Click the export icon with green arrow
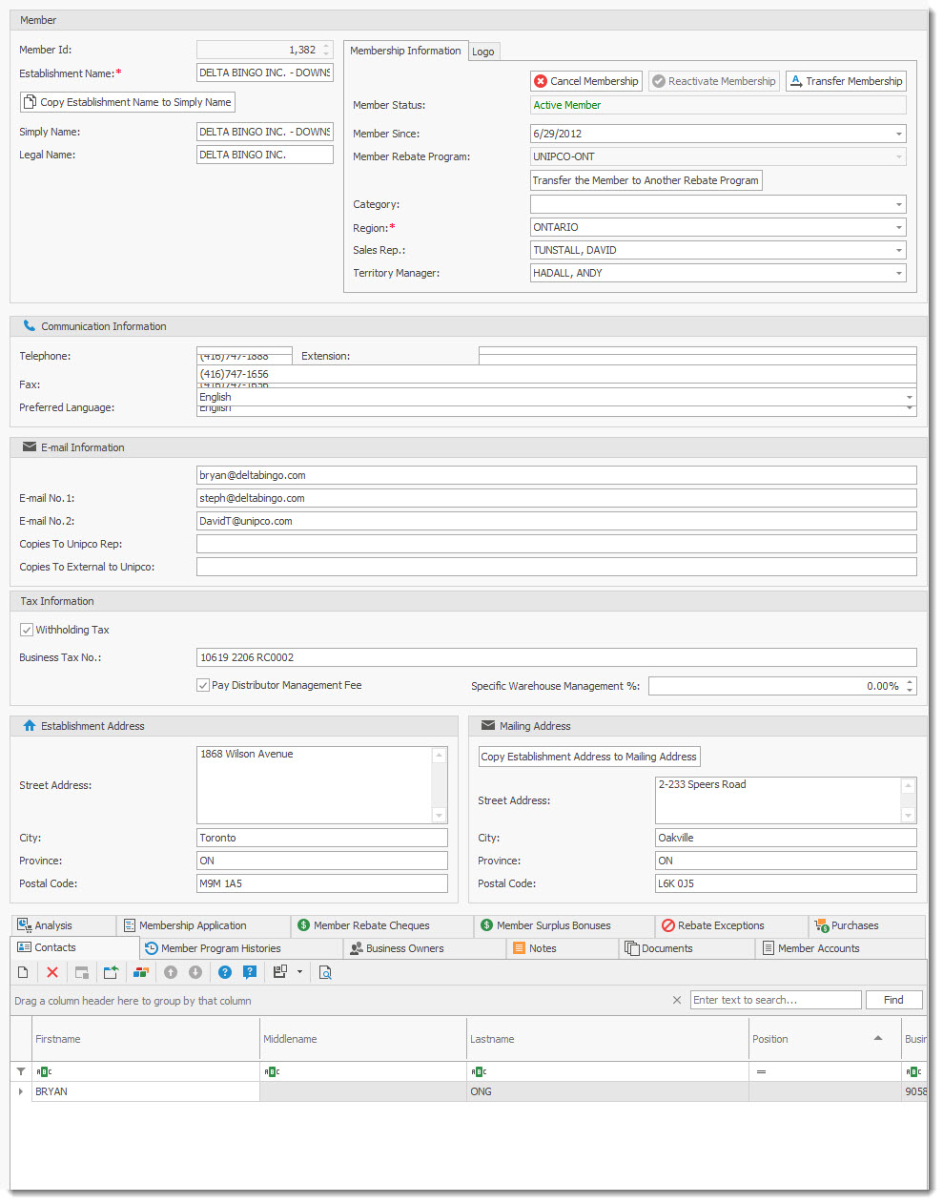The height and width of the screenshot is (1204, 943). [111, 972]
